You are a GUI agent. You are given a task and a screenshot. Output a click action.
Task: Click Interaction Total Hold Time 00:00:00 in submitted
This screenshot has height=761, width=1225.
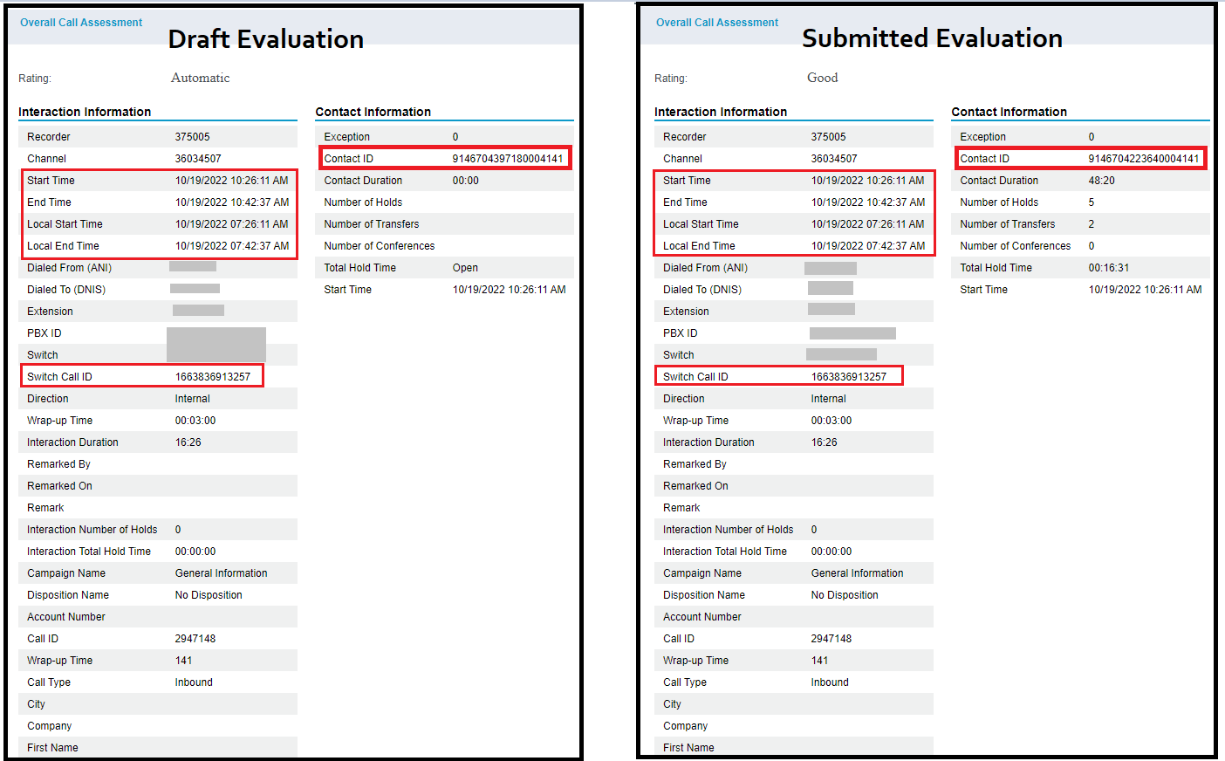[x=831, y=552]
